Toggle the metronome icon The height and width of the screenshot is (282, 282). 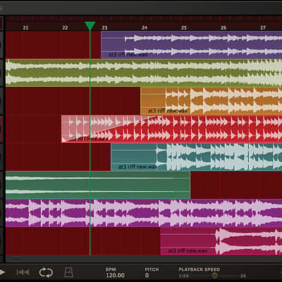point(68,272)
